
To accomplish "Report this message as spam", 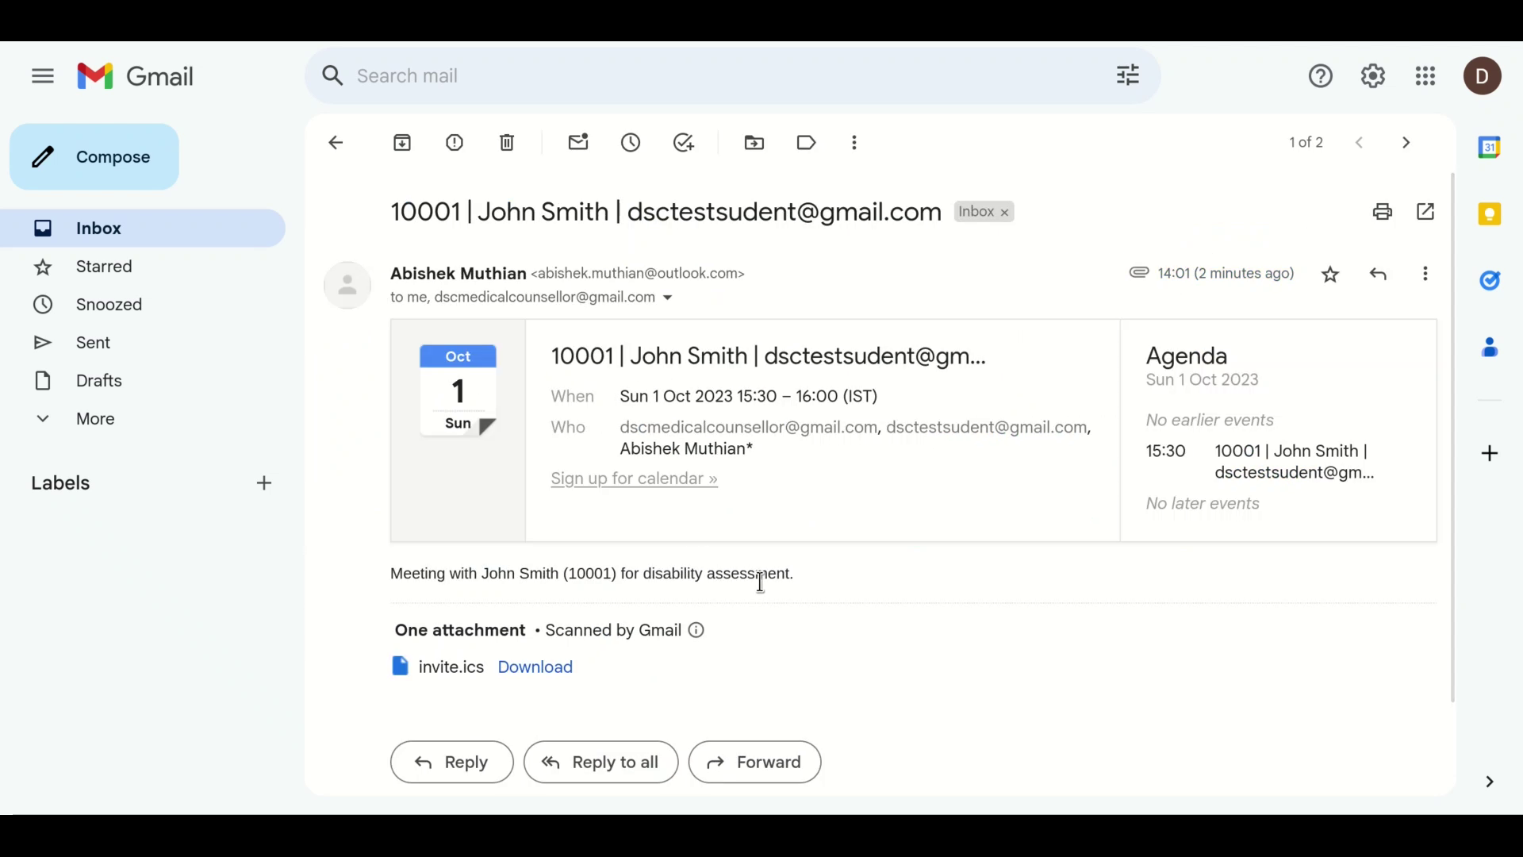I will click(x=455, y=143).
